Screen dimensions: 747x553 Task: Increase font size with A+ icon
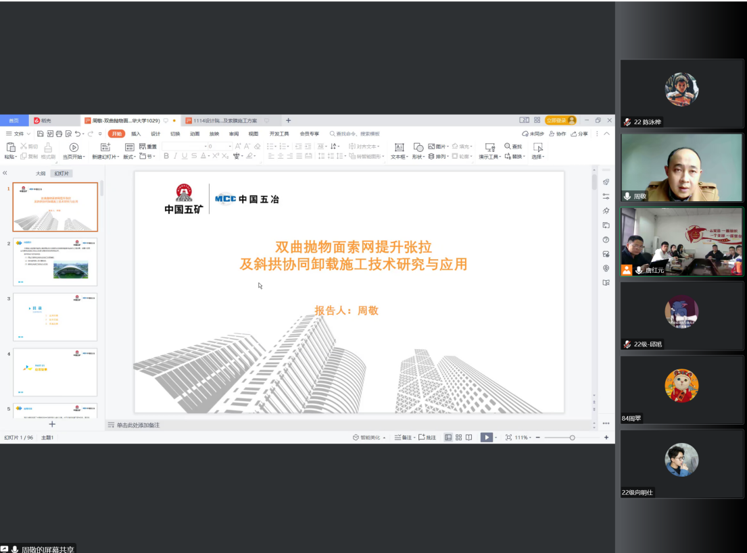(238, 146)
